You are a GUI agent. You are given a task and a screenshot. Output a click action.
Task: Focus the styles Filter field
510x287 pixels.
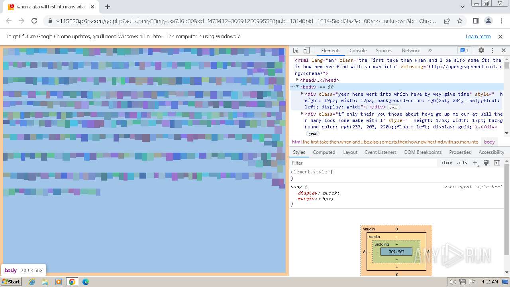pyautogui.click(x=364, y=163)
